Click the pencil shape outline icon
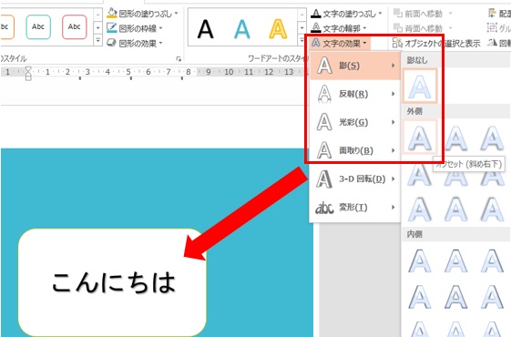The width and height of the screenshot is (511, 337). [x=112, y=28]
